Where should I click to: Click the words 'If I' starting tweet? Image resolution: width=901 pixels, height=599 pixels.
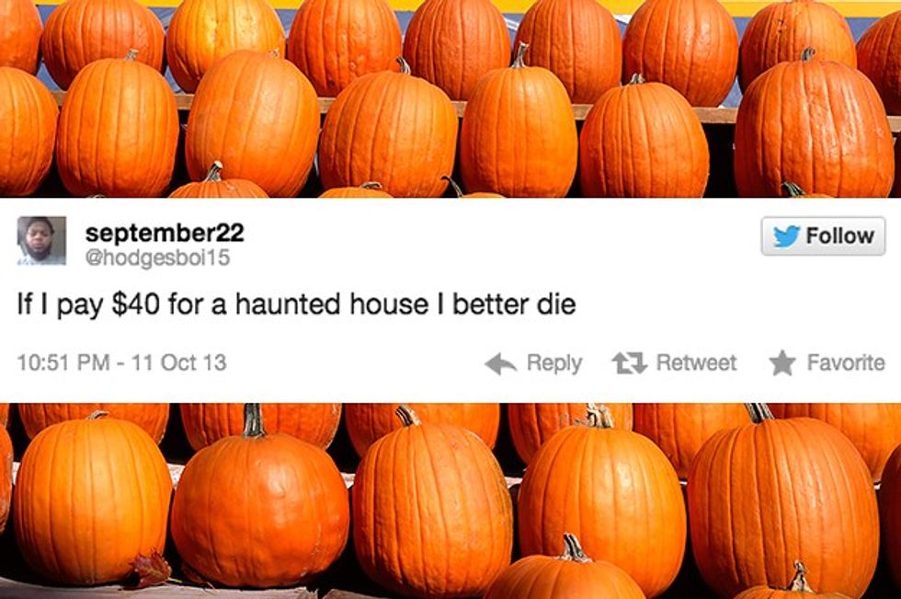(x=34, y=304)
